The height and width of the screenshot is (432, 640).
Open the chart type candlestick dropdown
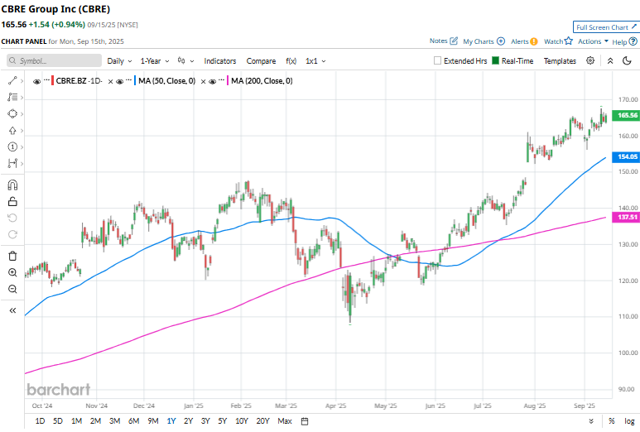(185, 60)
